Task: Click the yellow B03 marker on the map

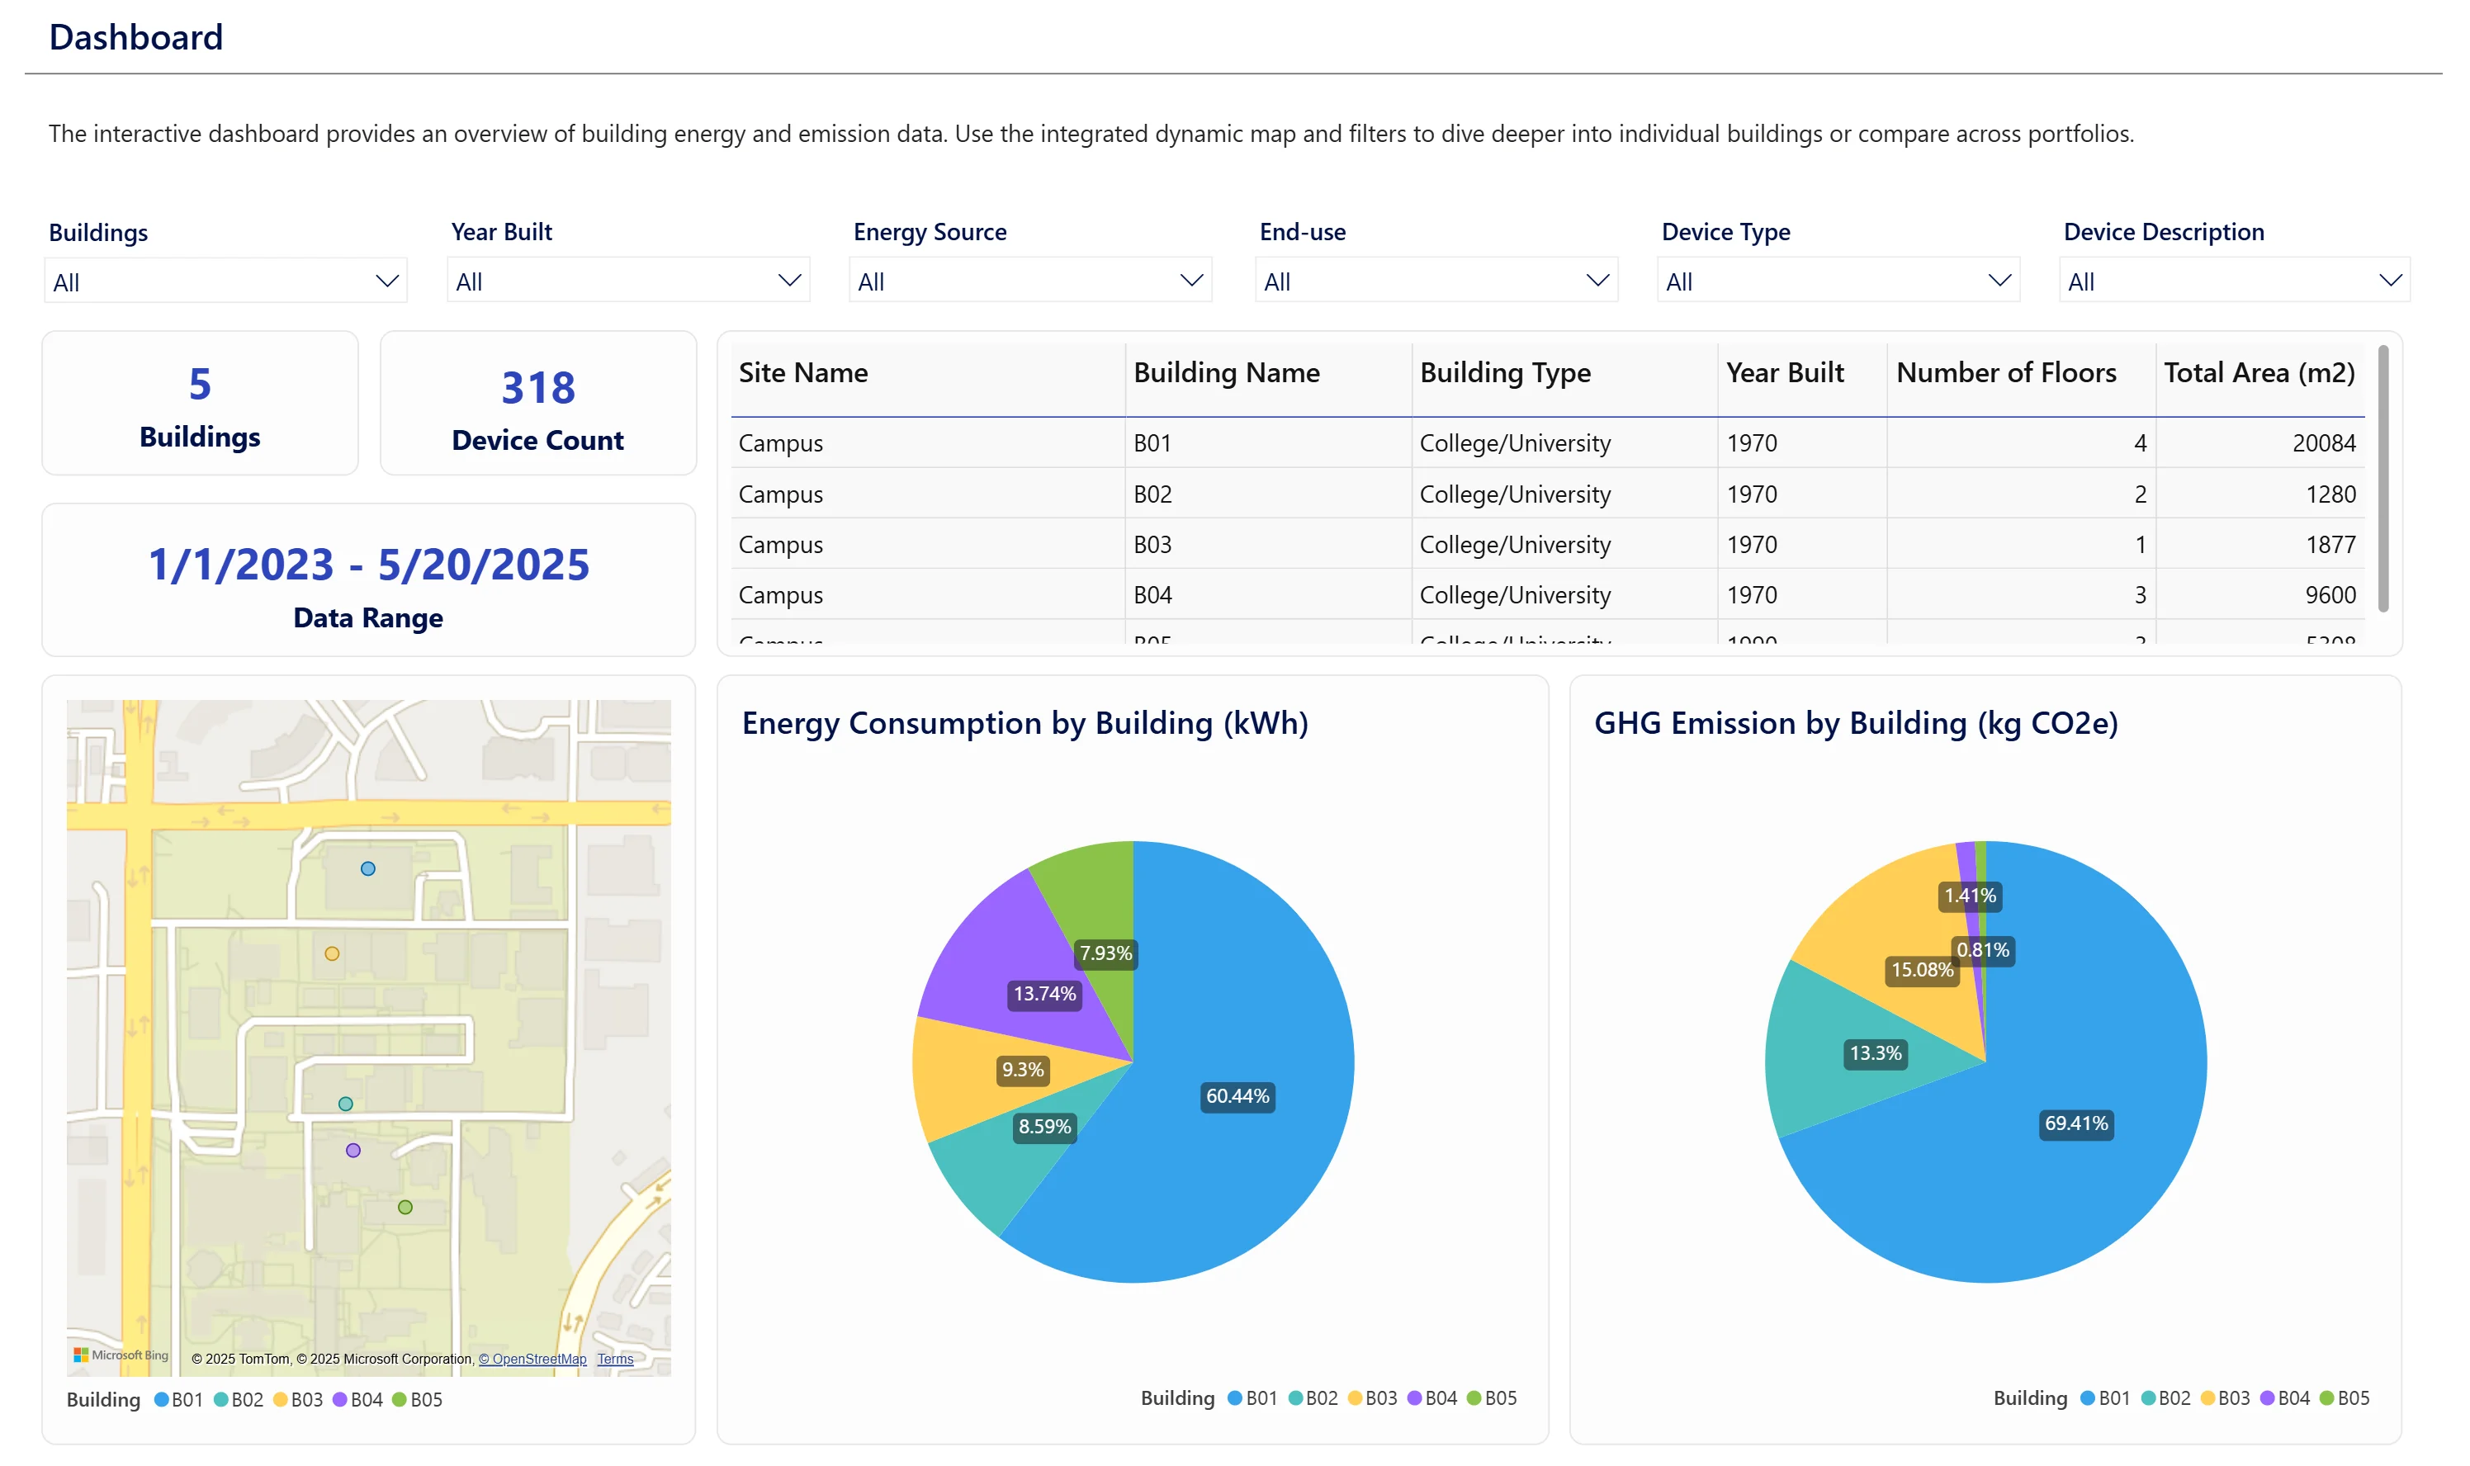Action: pos(332,954)
